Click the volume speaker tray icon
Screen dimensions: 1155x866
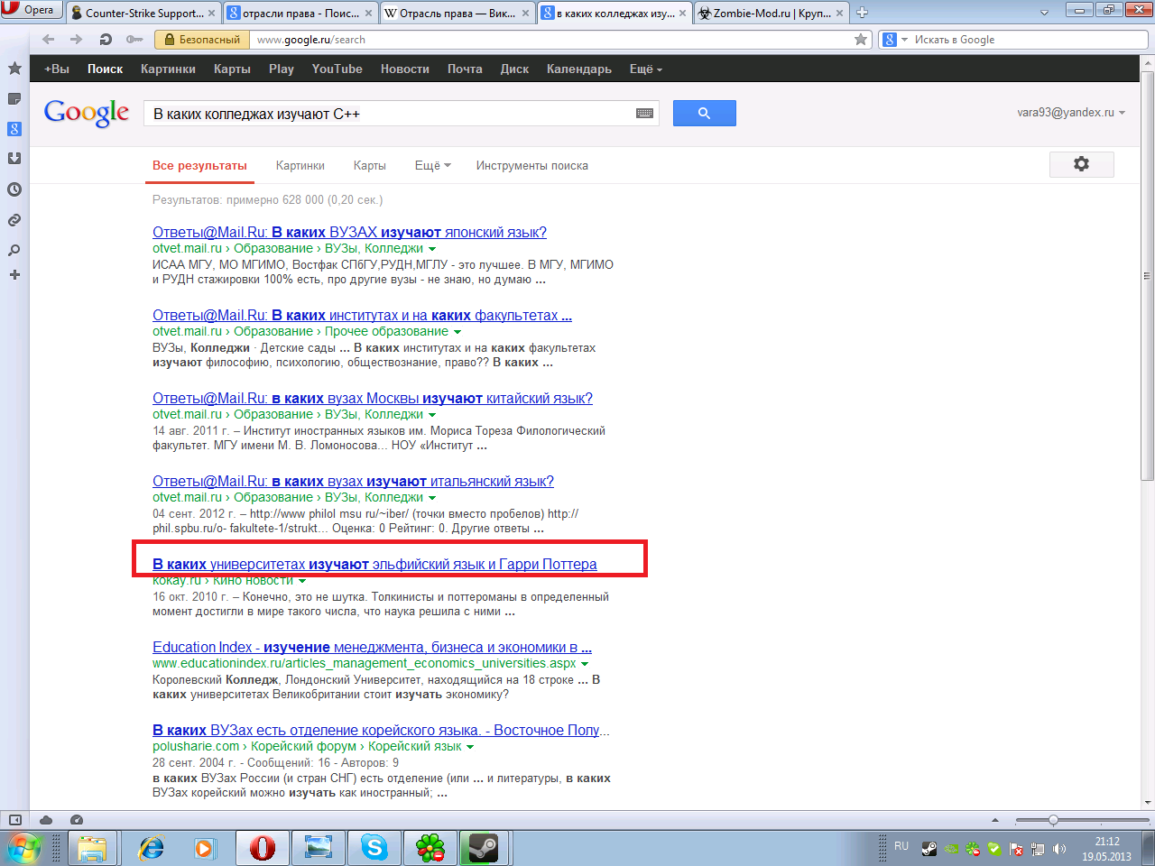(x=1059, y=849)
